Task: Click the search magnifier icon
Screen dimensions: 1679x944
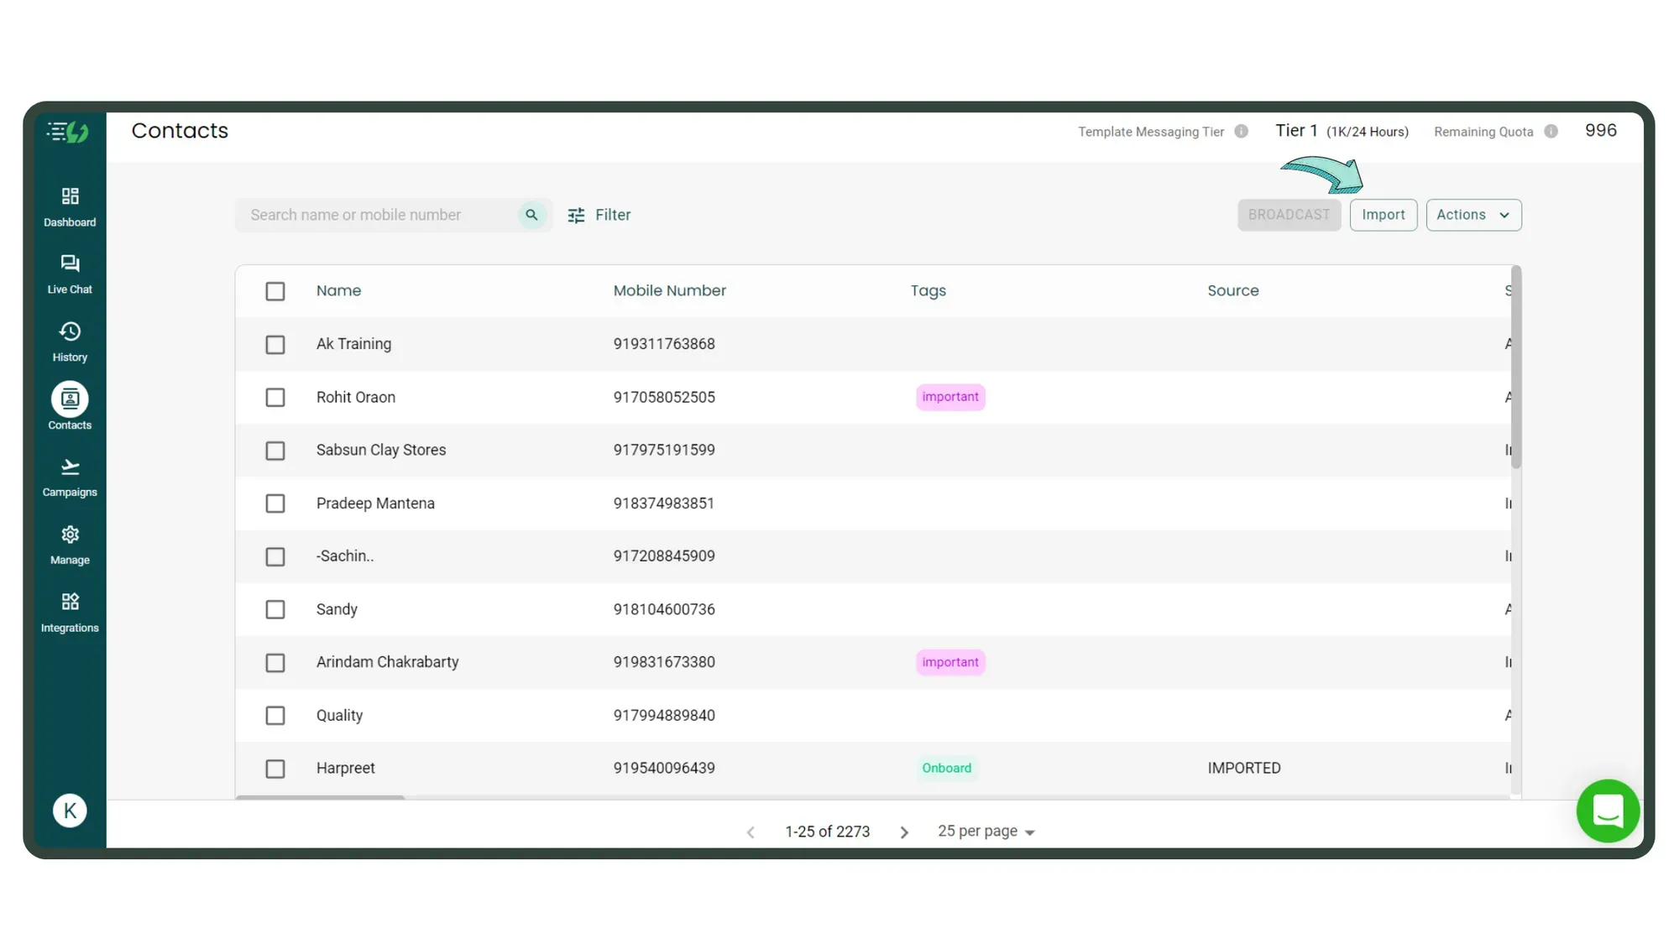Action: pyautogui.click(x=531, y=215)
